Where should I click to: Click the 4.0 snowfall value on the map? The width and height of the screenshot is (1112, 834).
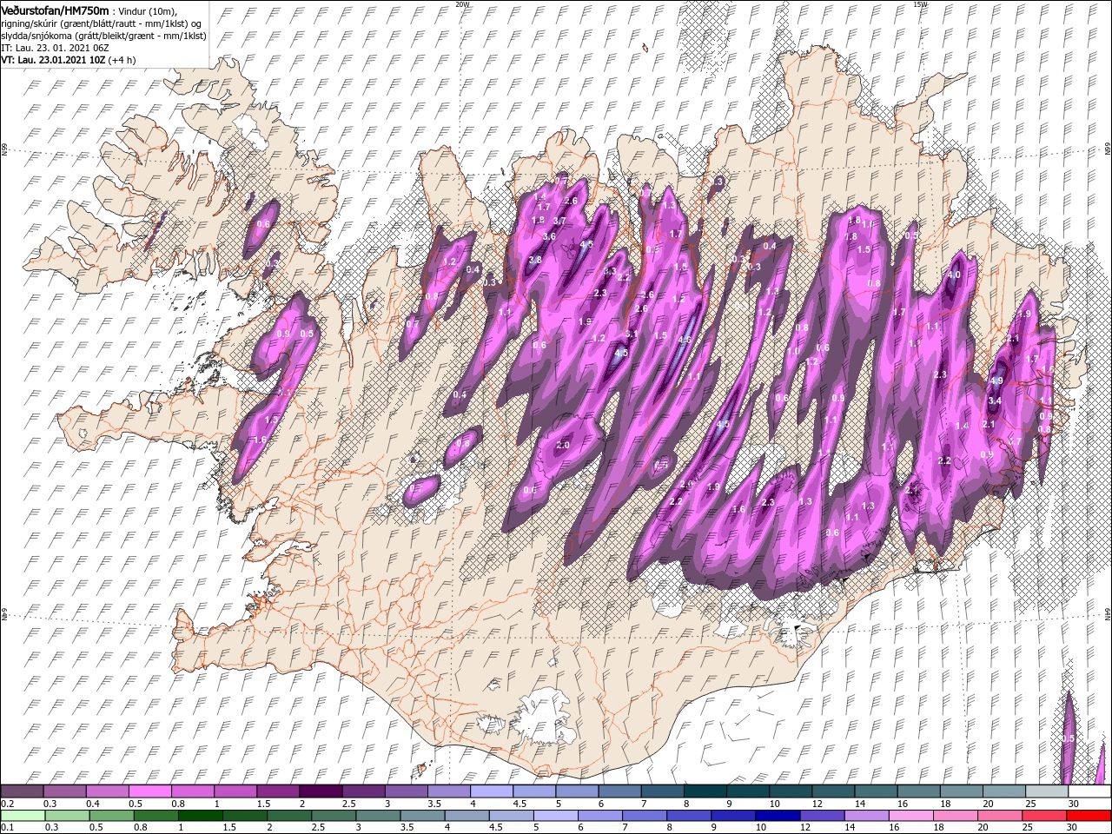click(954, 275)
